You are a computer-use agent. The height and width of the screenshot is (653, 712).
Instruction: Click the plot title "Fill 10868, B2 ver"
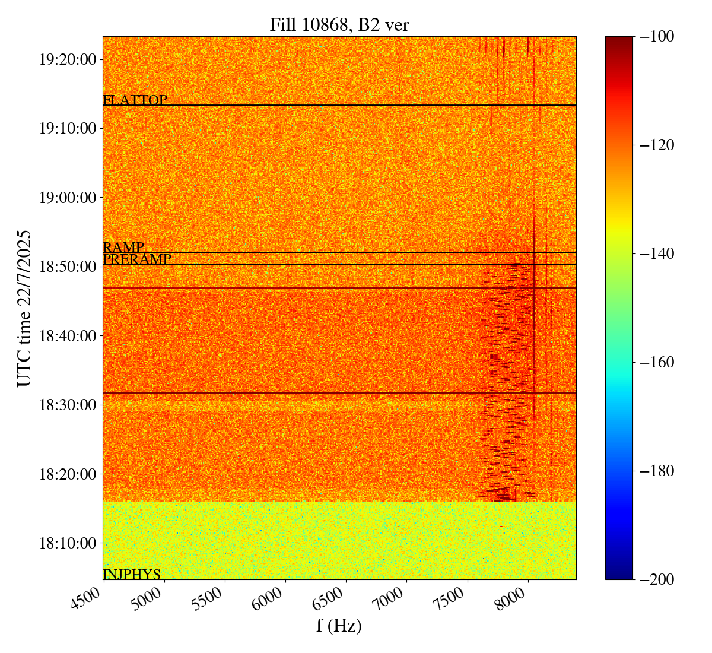pos(339,24)
